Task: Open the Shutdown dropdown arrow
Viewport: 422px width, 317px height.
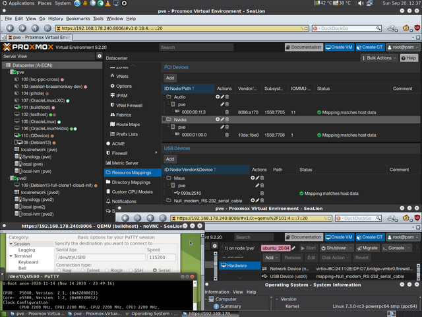Action: tap(350, 248)
